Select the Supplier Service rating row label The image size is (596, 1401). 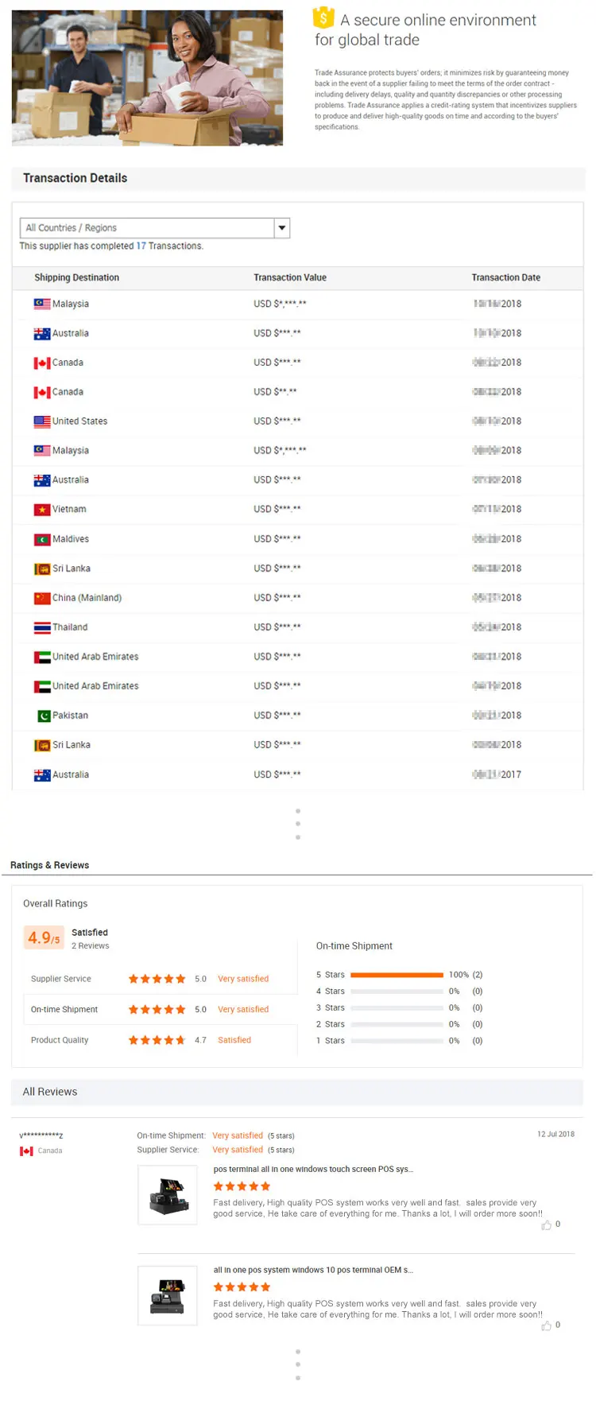(x=60, y=979)
